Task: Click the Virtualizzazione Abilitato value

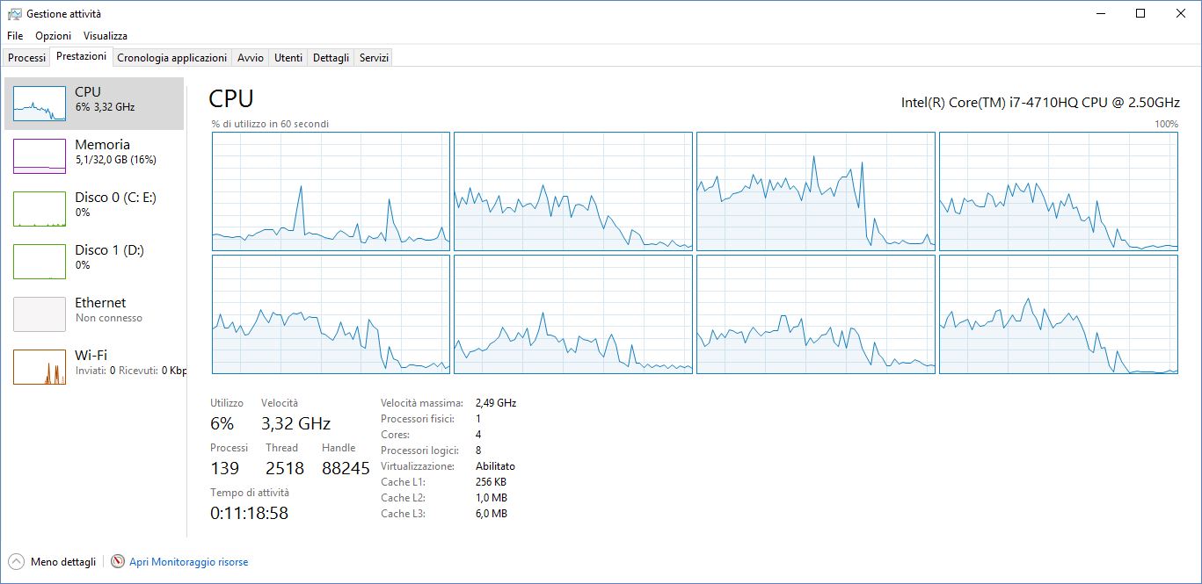Action: [495, 466]
